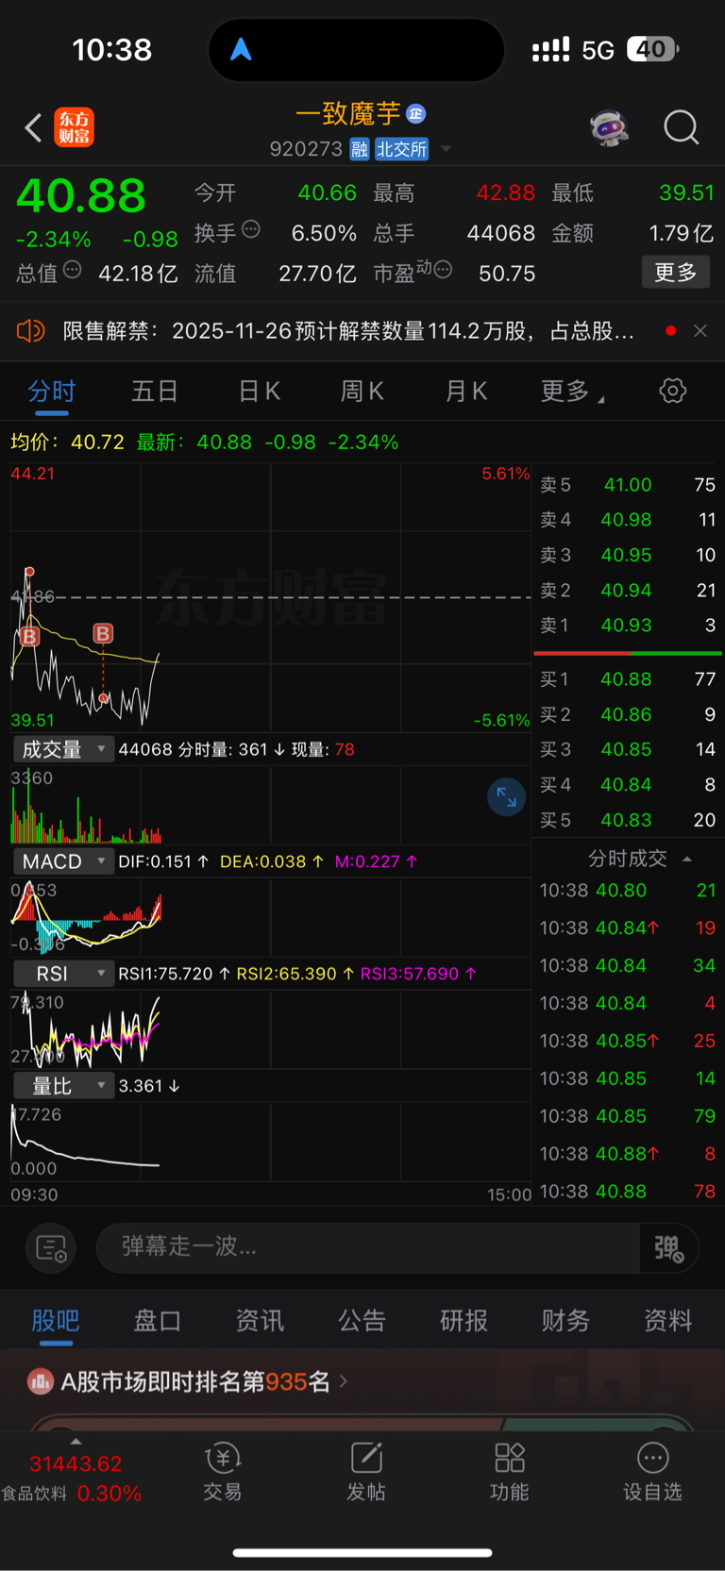Focus the 弹幕走一波 input field
The width and height of the screenshot is (725, 1571).
coord(368,1247)
